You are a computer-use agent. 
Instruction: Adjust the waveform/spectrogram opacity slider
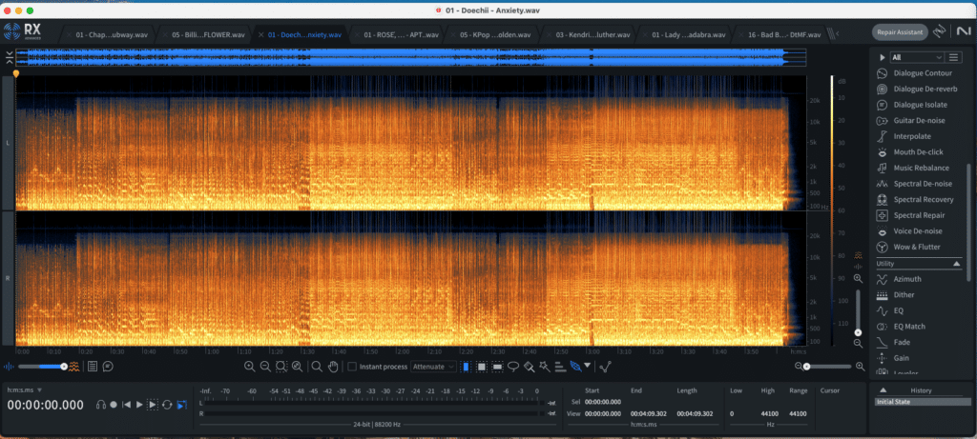tap(42, 367)
